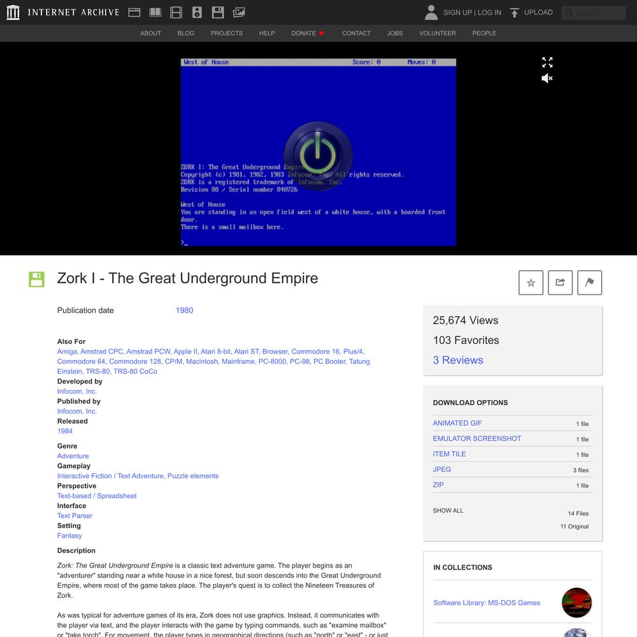Unmute the emulator sound
637x637 pixels.
[x=547, y=78]
